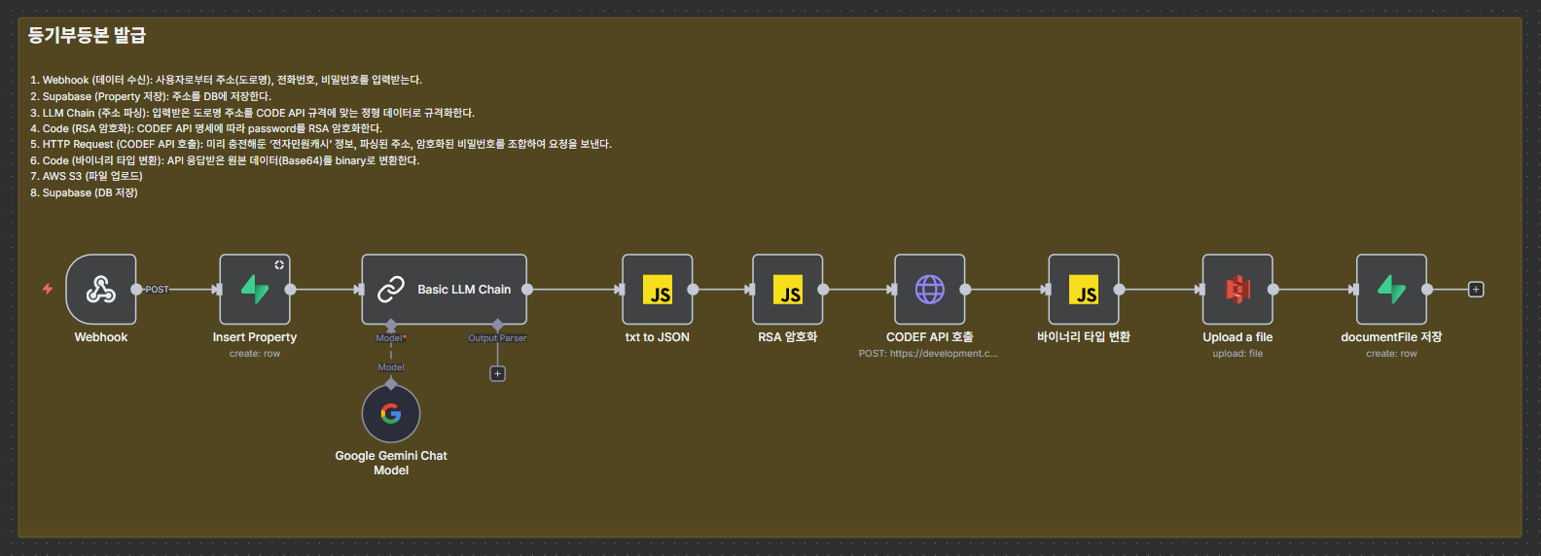The height and width of the screenshot is (556, 1541).
Task: Select the 바이너리 타입 변환 code node
Action: pos(1084,290)
